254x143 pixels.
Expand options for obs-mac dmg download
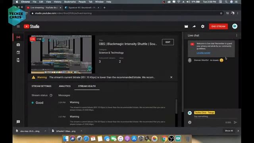pyautogui.click(x=45, y=131)
